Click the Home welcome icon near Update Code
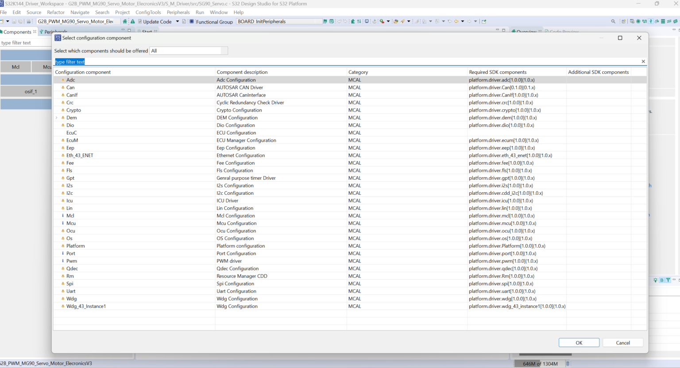Viewport: 680px width, 368px height. 125,21
